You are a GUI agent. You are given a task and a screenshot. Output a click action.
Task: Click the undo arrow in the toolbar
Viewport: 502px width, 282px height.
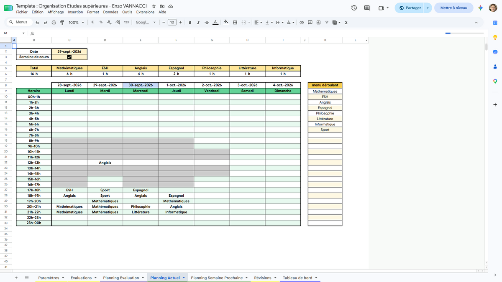point(38,22)
